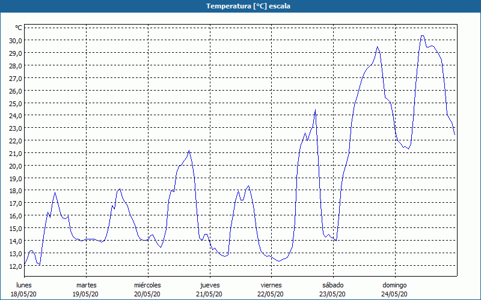Screen dimensions: 481x300
Task: Select the 20,0 y-axis value
Action: [x=15, y=166]
